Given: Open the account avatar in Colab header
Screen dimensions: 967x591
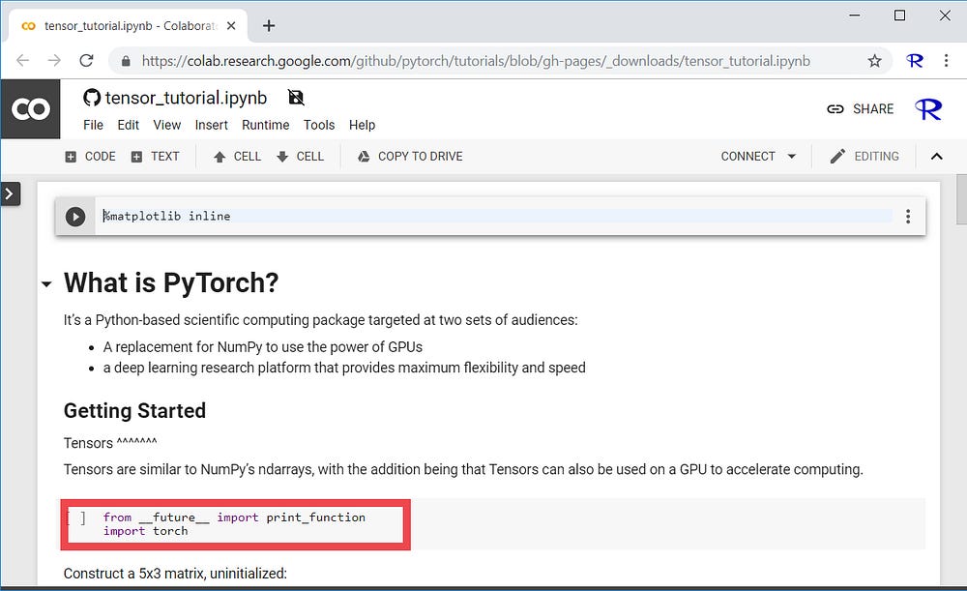Looking at the screenshot, I should click(928, 110).
